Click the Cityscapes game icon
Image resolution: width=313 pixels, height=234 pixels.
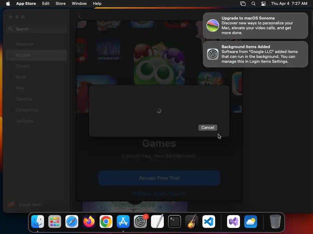click(109, 50)
